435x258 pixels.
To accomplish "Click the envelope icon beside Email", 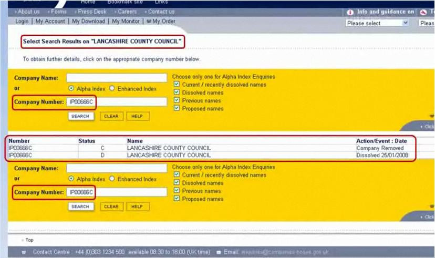I will point(219,252).
